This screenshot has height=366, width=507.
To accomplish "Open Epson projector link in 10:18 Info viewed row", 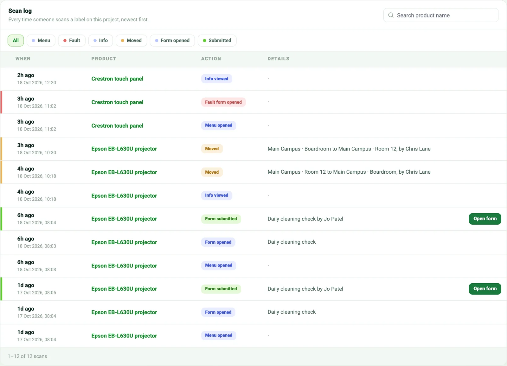I will pos(124,196).
